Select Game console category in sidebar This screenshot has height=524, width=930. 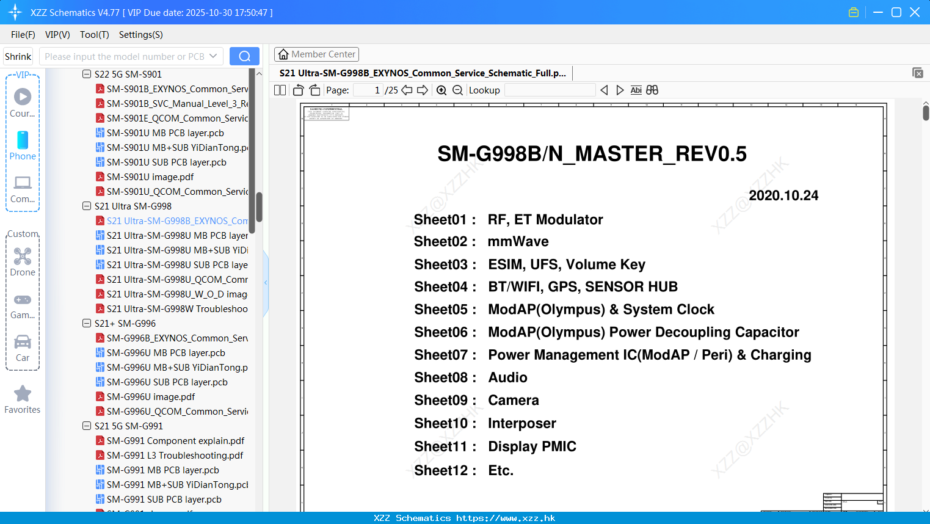pyautogui.click(x=23, y=305)
